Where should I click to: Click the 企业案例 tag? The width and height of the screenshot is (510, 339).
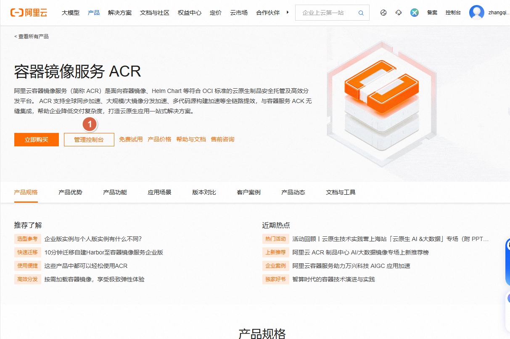[x=276, y=266]
